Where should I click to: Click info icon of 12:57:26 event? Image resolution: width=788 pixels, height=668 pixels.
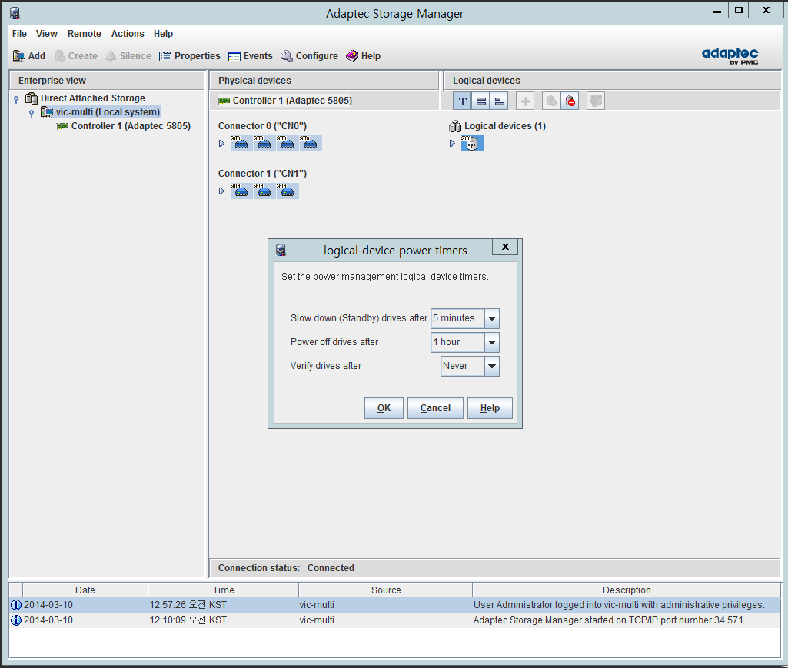click(16, 605)
